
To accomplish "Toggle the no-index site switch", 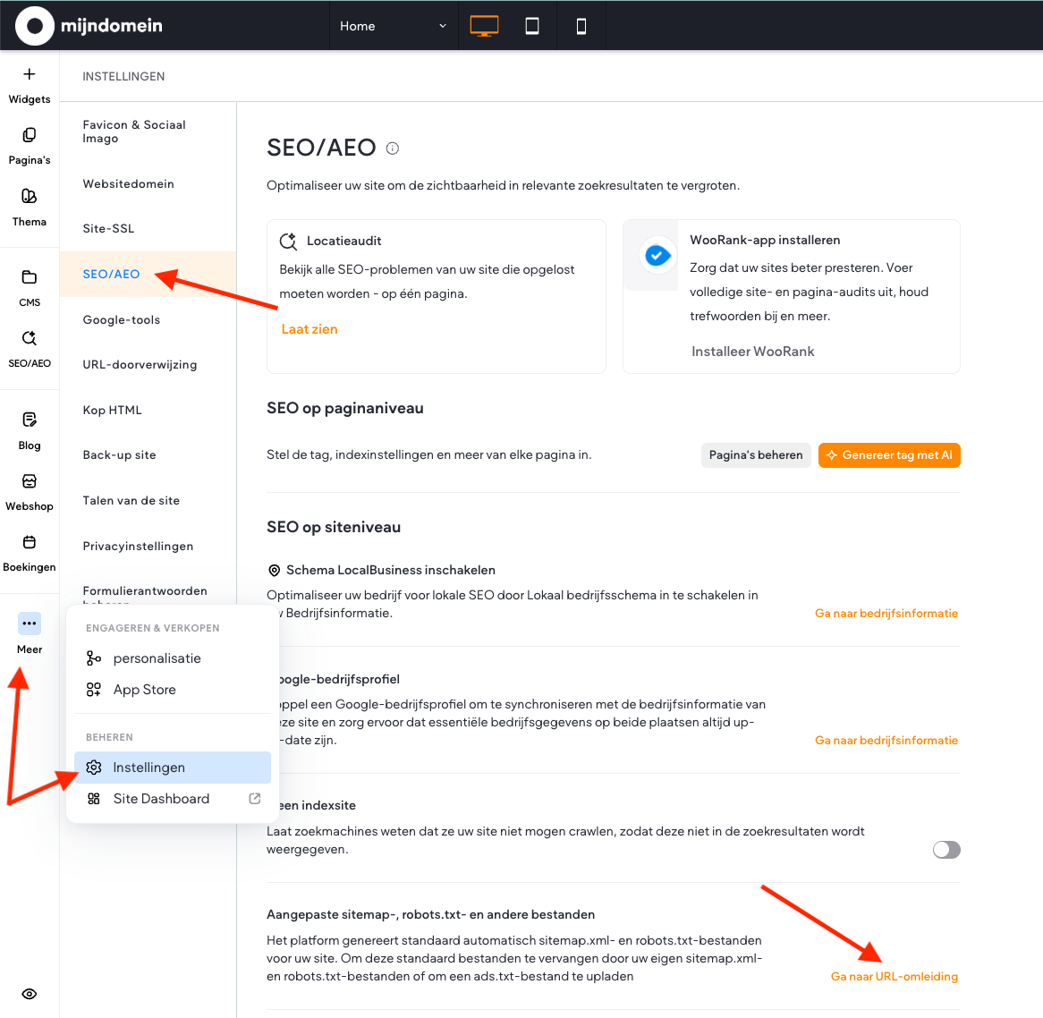I will pos(945,850).
